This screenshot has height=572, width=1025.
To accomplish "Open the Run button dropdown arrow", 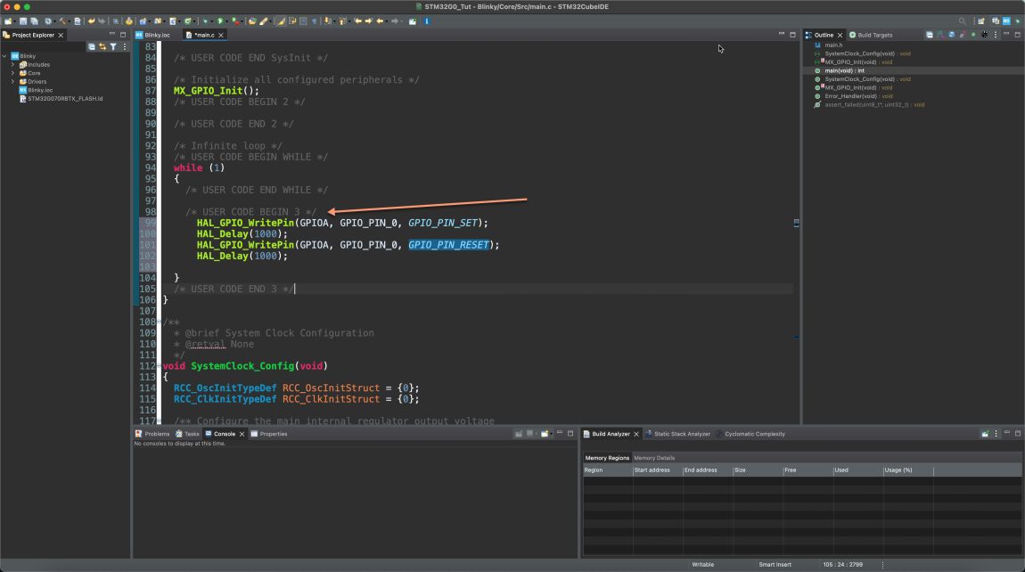I will click(226, 20).
